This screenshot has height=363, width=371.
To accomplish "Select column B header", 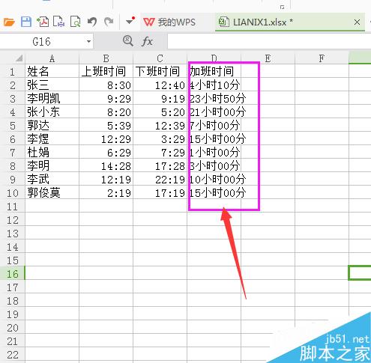I will (106, 58).
